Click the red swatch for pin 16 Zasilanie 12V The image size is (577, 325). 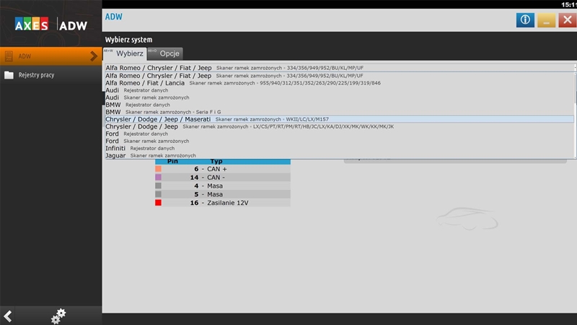tap(158, 203)
